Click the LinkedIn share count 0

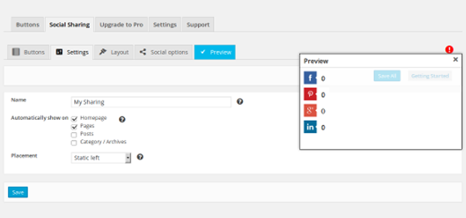pyautogui.click(x=323, y=127)
